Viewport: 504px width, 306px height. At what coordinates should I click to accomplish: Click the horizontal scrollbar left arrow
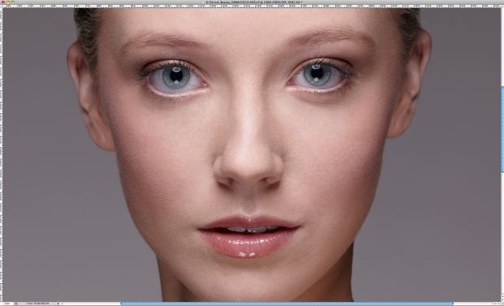[x=495, y=304]
